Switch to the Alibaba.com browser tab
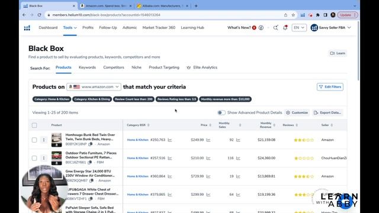 point(162,6)
